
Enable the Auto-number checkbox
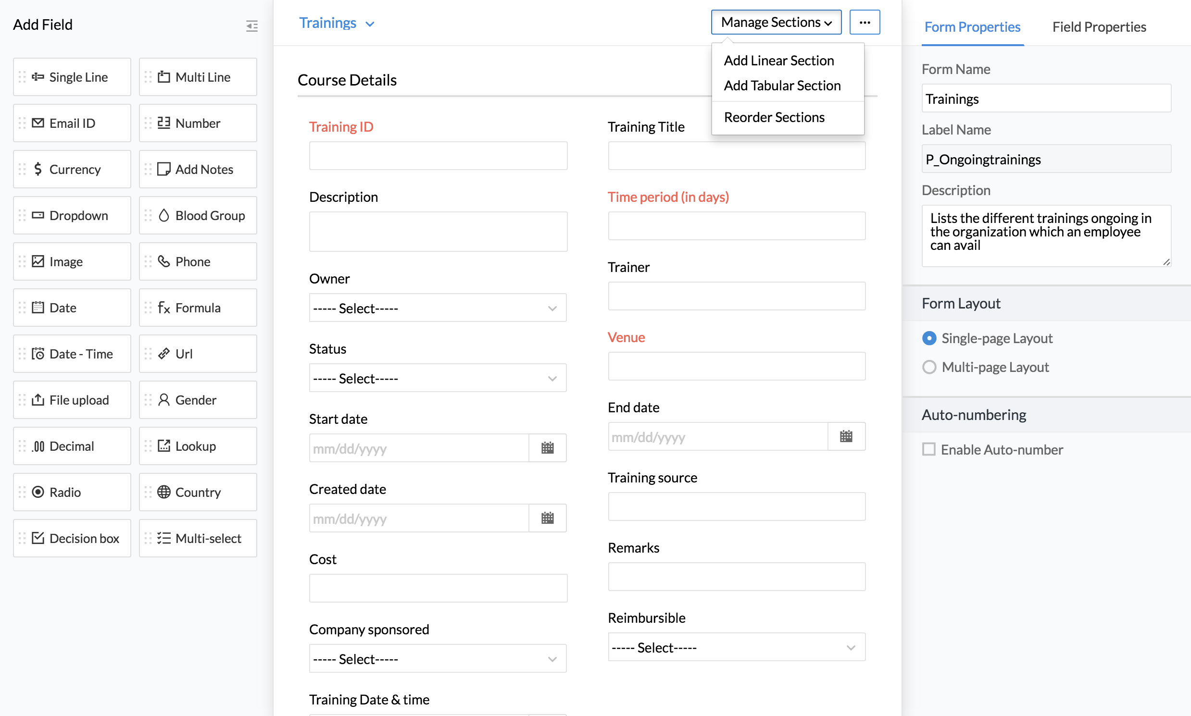928,449
